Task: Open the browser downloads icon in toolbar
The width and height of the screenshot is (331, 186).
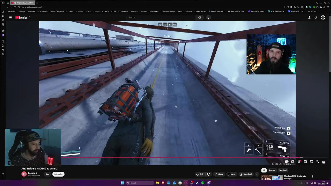Action: pyautogui.click(x=324, y=7)
